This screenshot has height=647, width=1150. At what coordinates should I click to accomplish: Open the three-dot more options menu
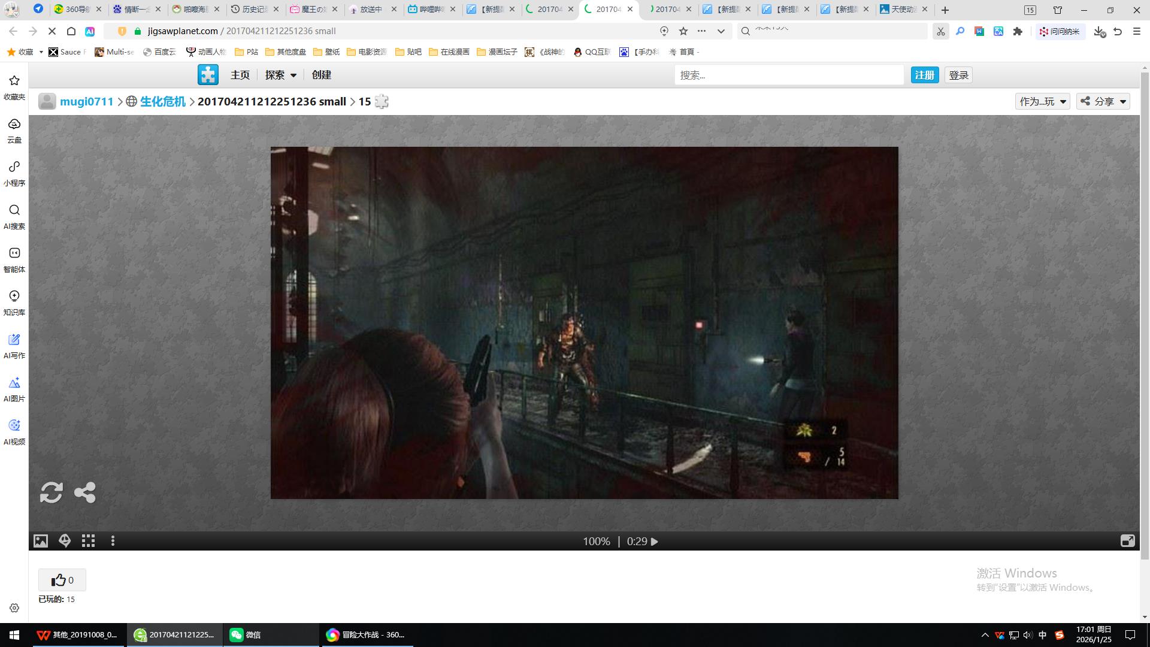(113, 541)
